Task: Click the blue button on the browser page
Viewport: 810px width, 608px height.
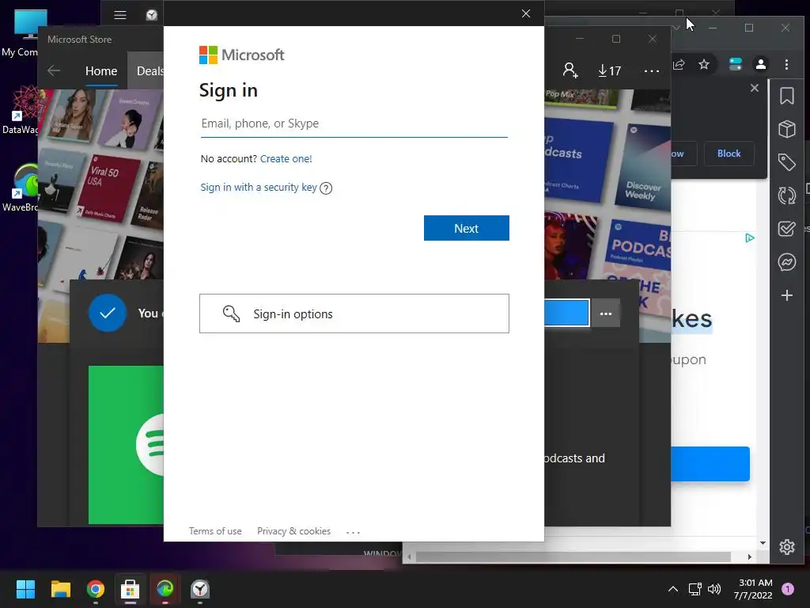Action: coord(710,464)
